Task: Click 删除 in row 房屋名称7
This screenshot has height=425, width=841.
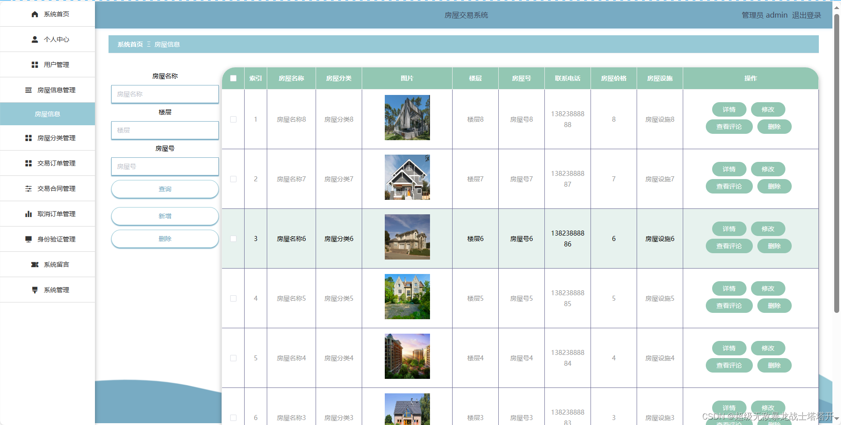Action: [x=774, y=186]
